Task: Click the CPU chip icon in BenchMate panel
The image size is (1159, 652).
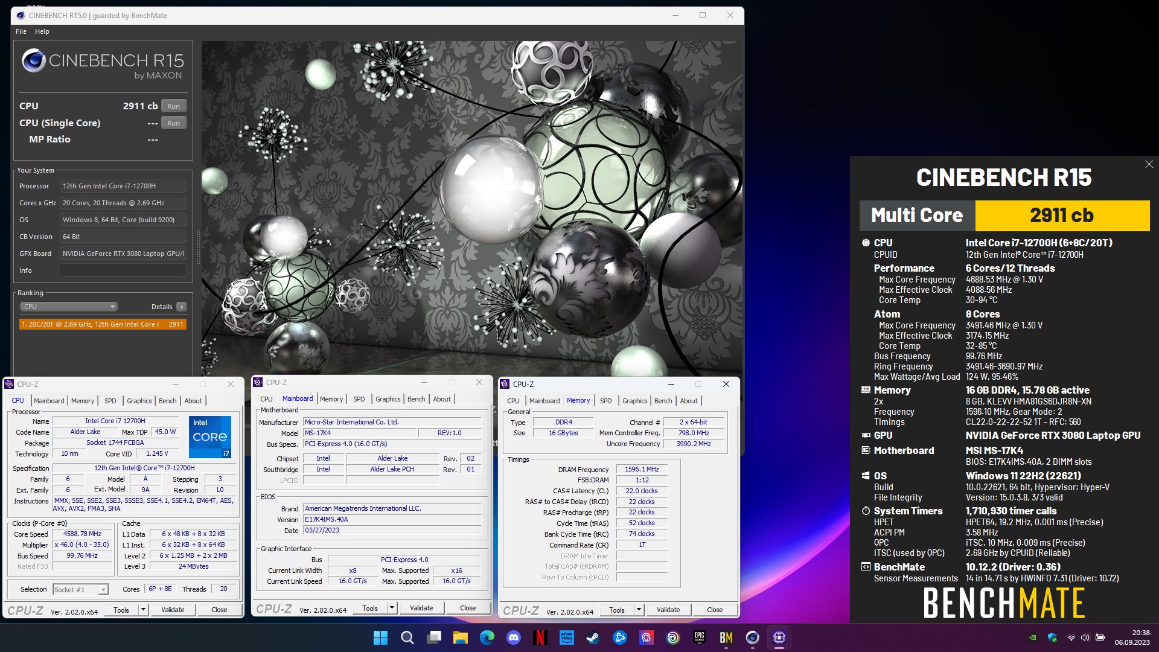Action: tap(866, 243)
